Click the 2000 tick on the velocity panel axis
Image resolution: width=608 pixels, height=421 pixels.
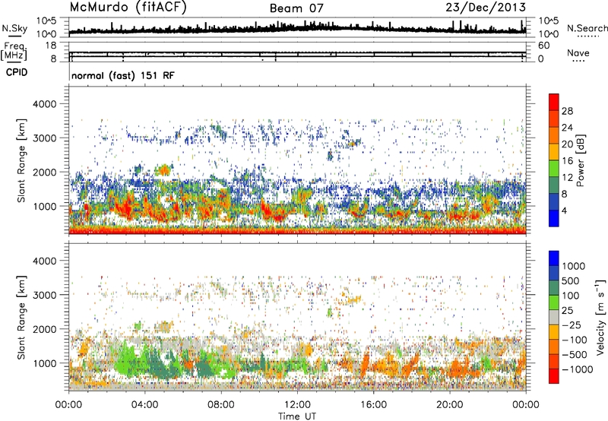pyautogui.click(x=44, y=329)
